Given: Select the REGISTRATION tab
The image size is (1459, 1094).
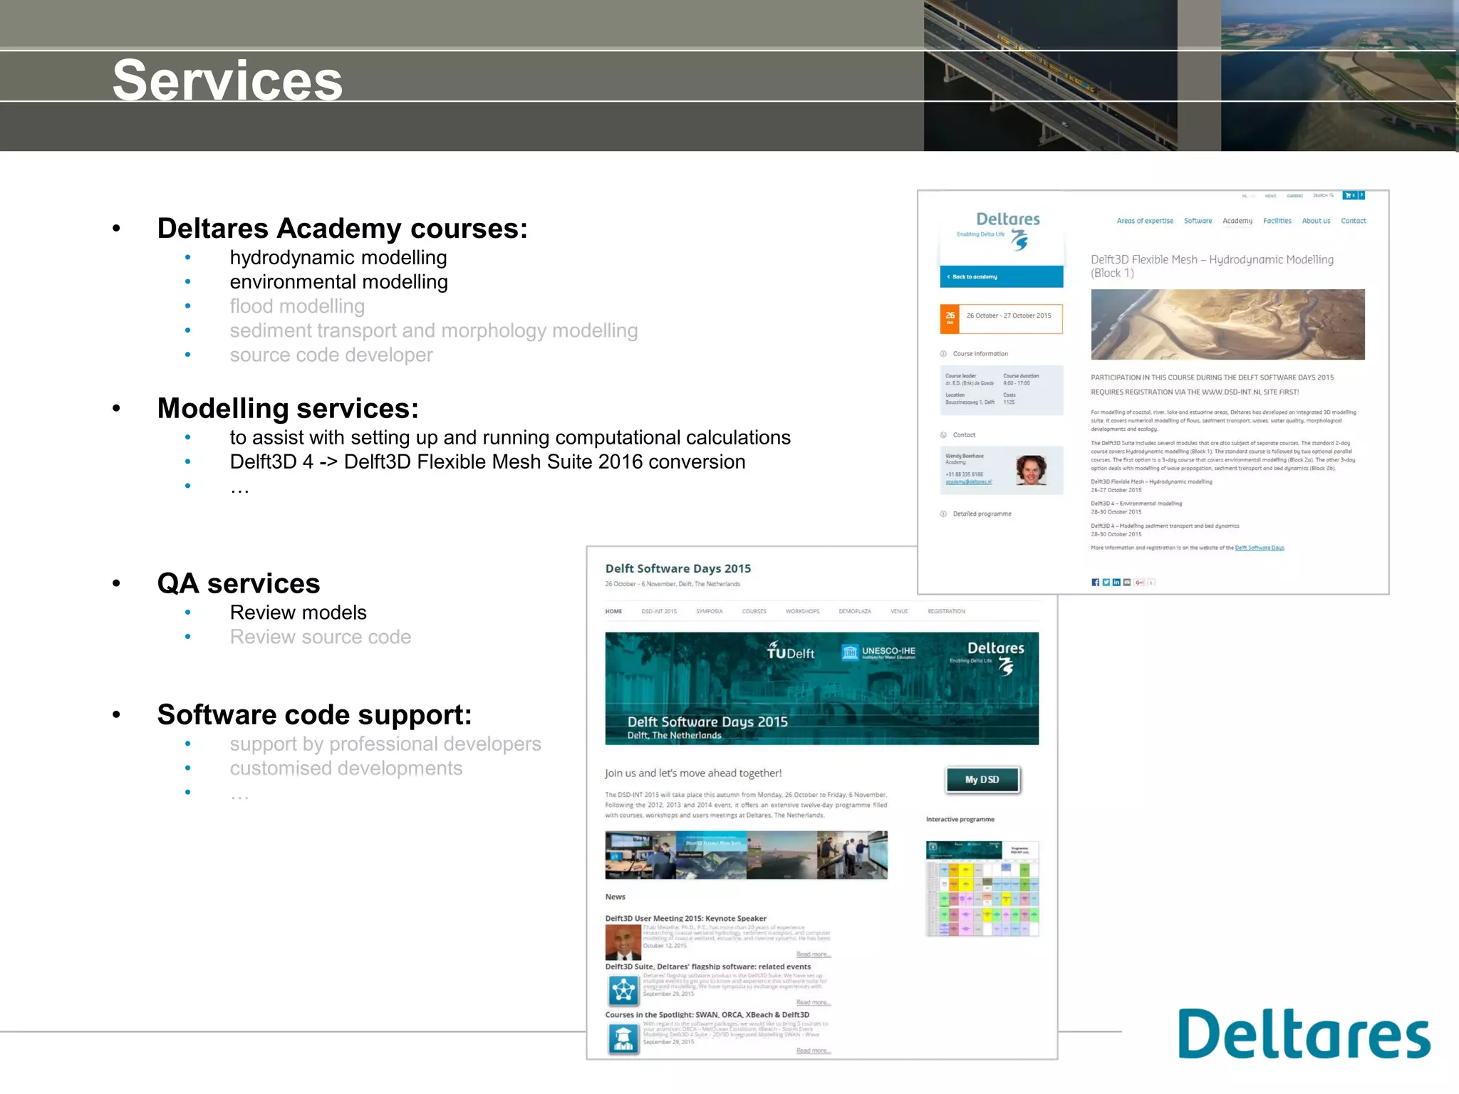Looking at the screenshot, I should point(946,611).
